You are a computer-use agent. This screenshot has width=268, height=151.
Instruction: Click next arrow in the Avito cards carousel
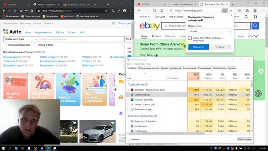pyautogui.click(x=115, y=89)
